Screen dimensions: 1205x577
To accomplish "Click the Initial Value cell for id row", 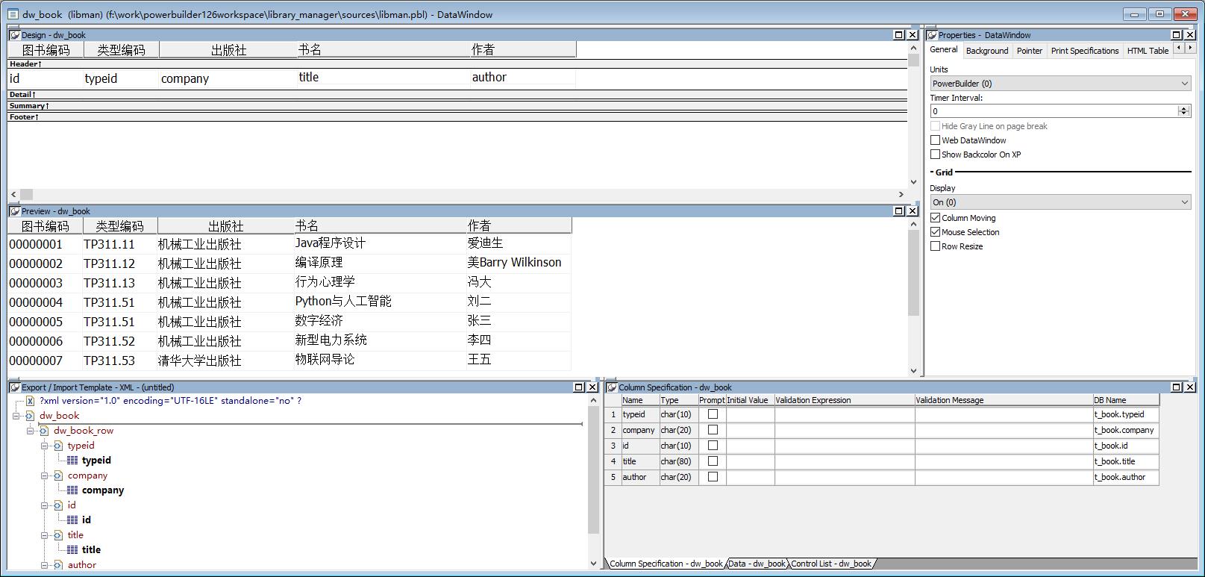I will (x=750, y=446).
